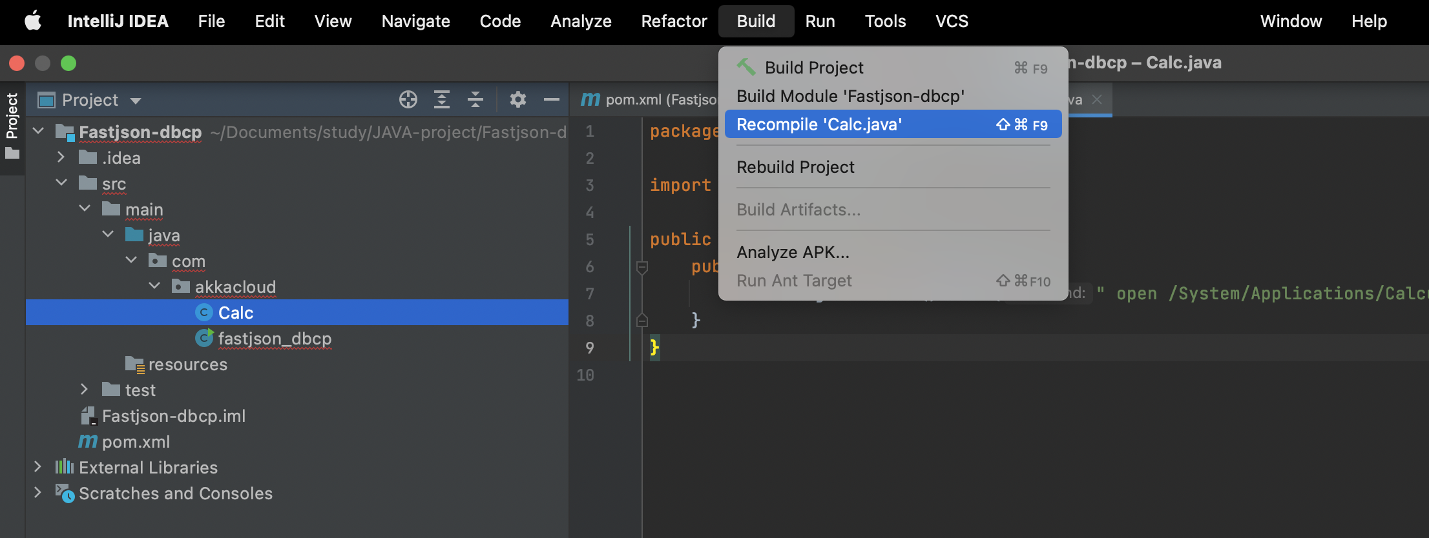Viewport: 1429px width, 538px height.
Task: Select the resources folder label
Action: pyautogui.click(x=188, y=364)
